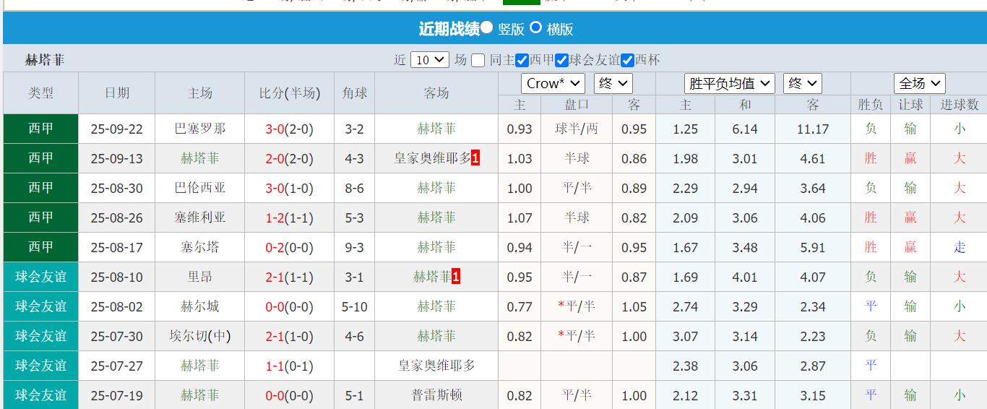The image size is (987, 409).
Task: Select the 横版 layout radio button
Action: tap(535, 28)
